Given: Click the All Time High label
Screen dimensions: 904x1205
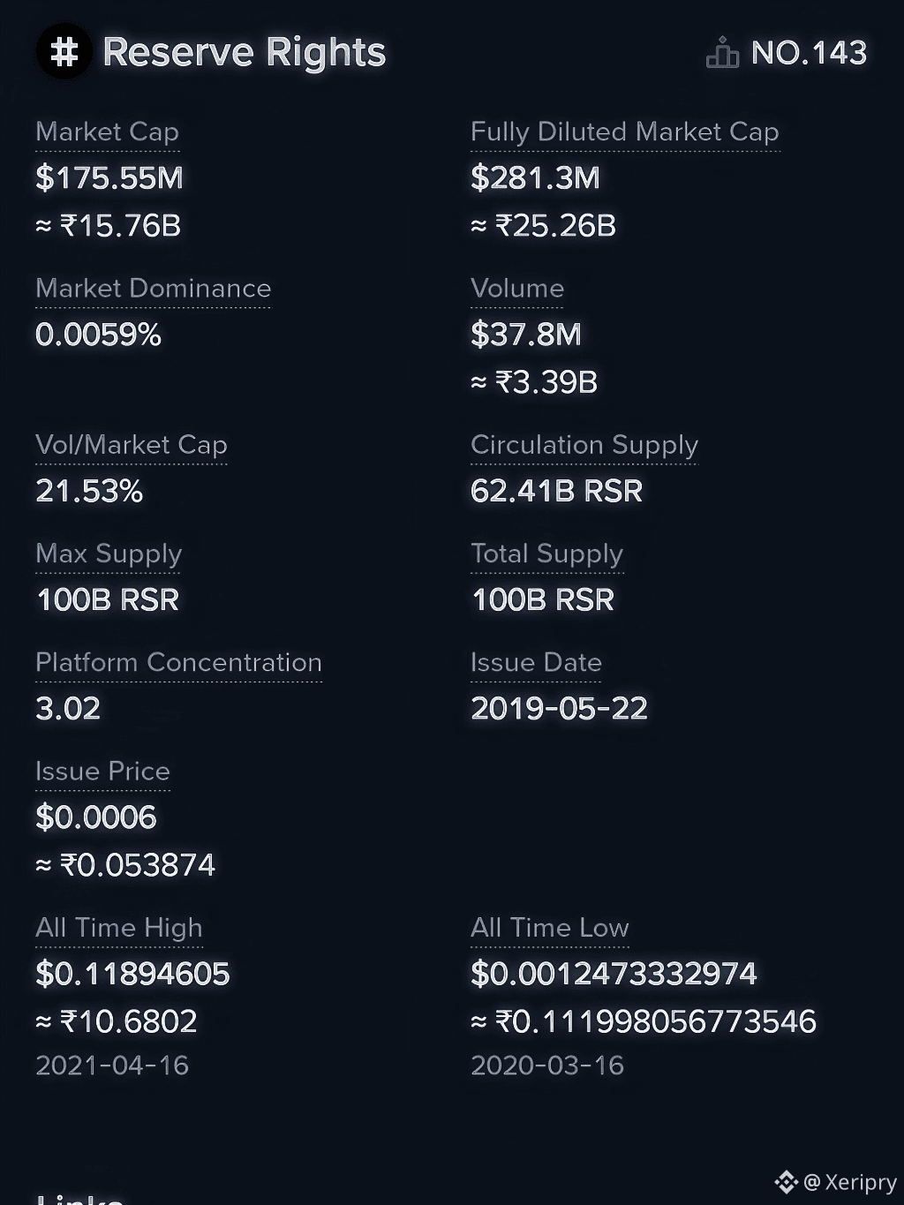Looking at the screenshot, I should (119, 928).
